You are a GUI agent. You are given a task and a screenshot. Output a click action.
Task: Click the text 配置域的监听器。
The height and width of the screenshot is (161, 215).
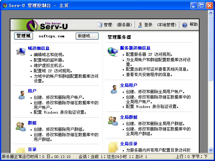coord(49,60)
